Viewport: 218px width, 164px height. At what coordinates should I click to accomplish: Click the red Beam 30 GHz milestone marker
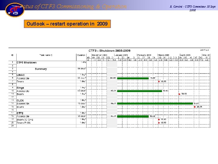click(159, 120)
